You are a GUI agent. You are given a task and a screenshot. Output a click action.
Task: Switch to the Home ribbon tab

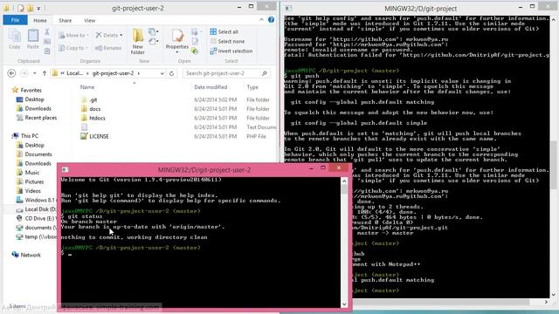[40, 20]
